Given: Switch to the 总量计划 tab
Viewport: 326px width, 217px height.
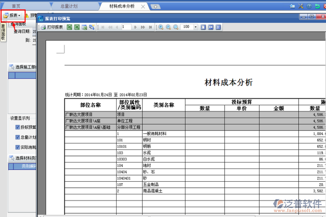Looking at the screenshot, I should click(x=69, y=6).
